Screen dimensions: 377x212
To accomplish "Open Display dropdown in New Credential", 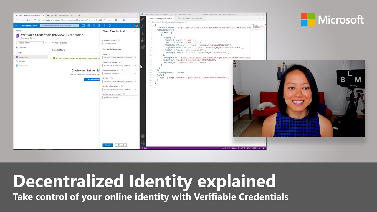I will pos(120,81).
